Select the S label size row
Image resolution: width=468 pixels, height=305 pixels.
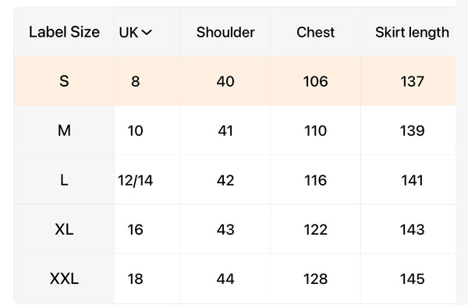pyautogui.click(x=235, y=81)
